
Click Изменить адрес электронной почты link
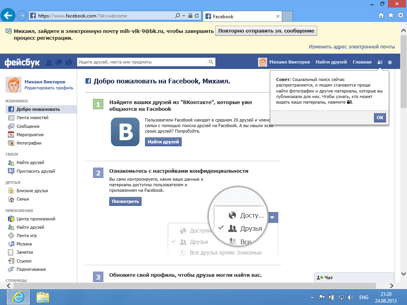pos(352,47)
